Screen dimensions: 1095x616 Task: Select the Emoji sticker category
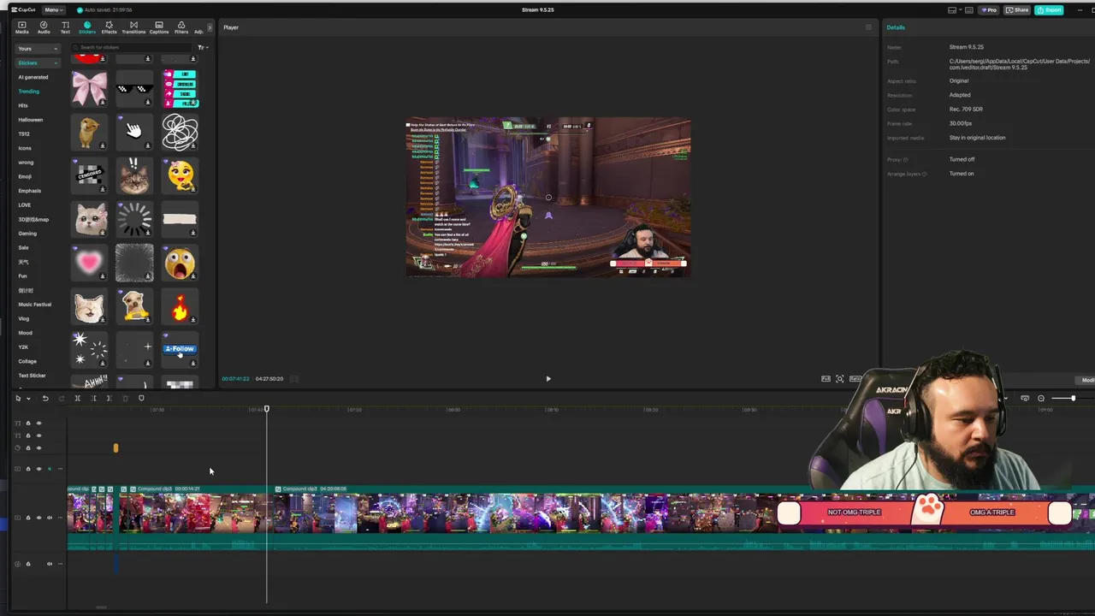tap(25, 176)
